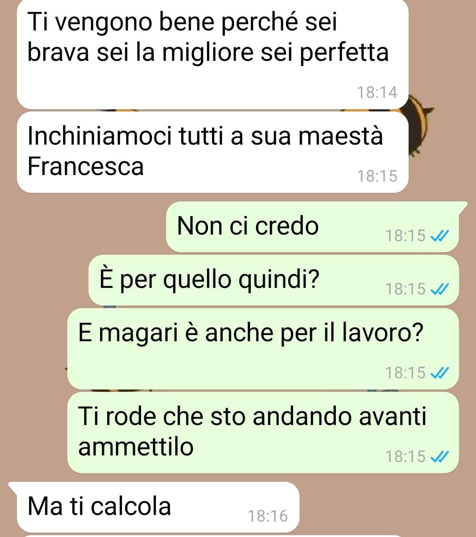Viewport: 476px width, 537px height.
Task: Select the sent message "È per quello quindi?"
Action: pyautogui.click(x=274, y=280)
